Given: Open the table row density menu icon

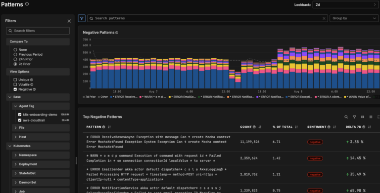Looking at the screenshot, I should 371,117.
